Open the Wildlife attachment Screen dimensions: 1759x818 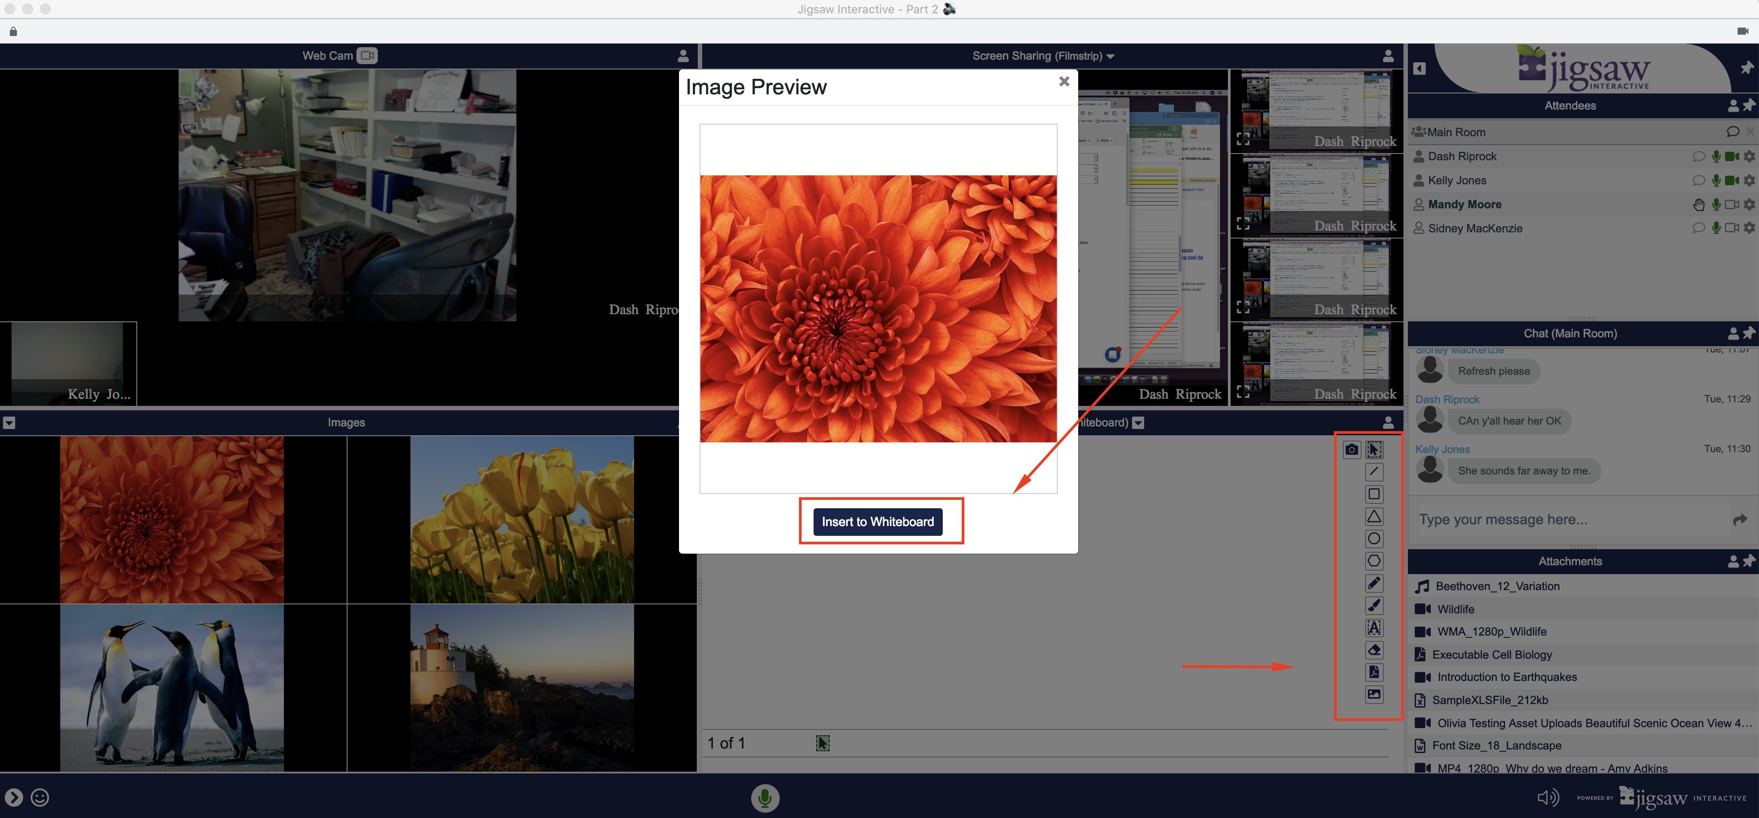(x=1455, y=609)
